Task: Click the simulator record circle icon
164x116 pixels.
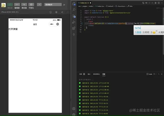Action: pos(56,12)
